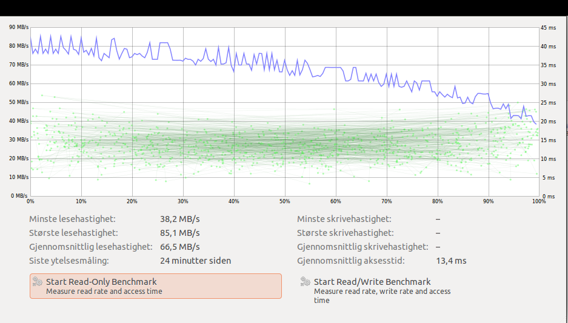
Task: Click the label Største lesehastighet
Action: point(73,233)
